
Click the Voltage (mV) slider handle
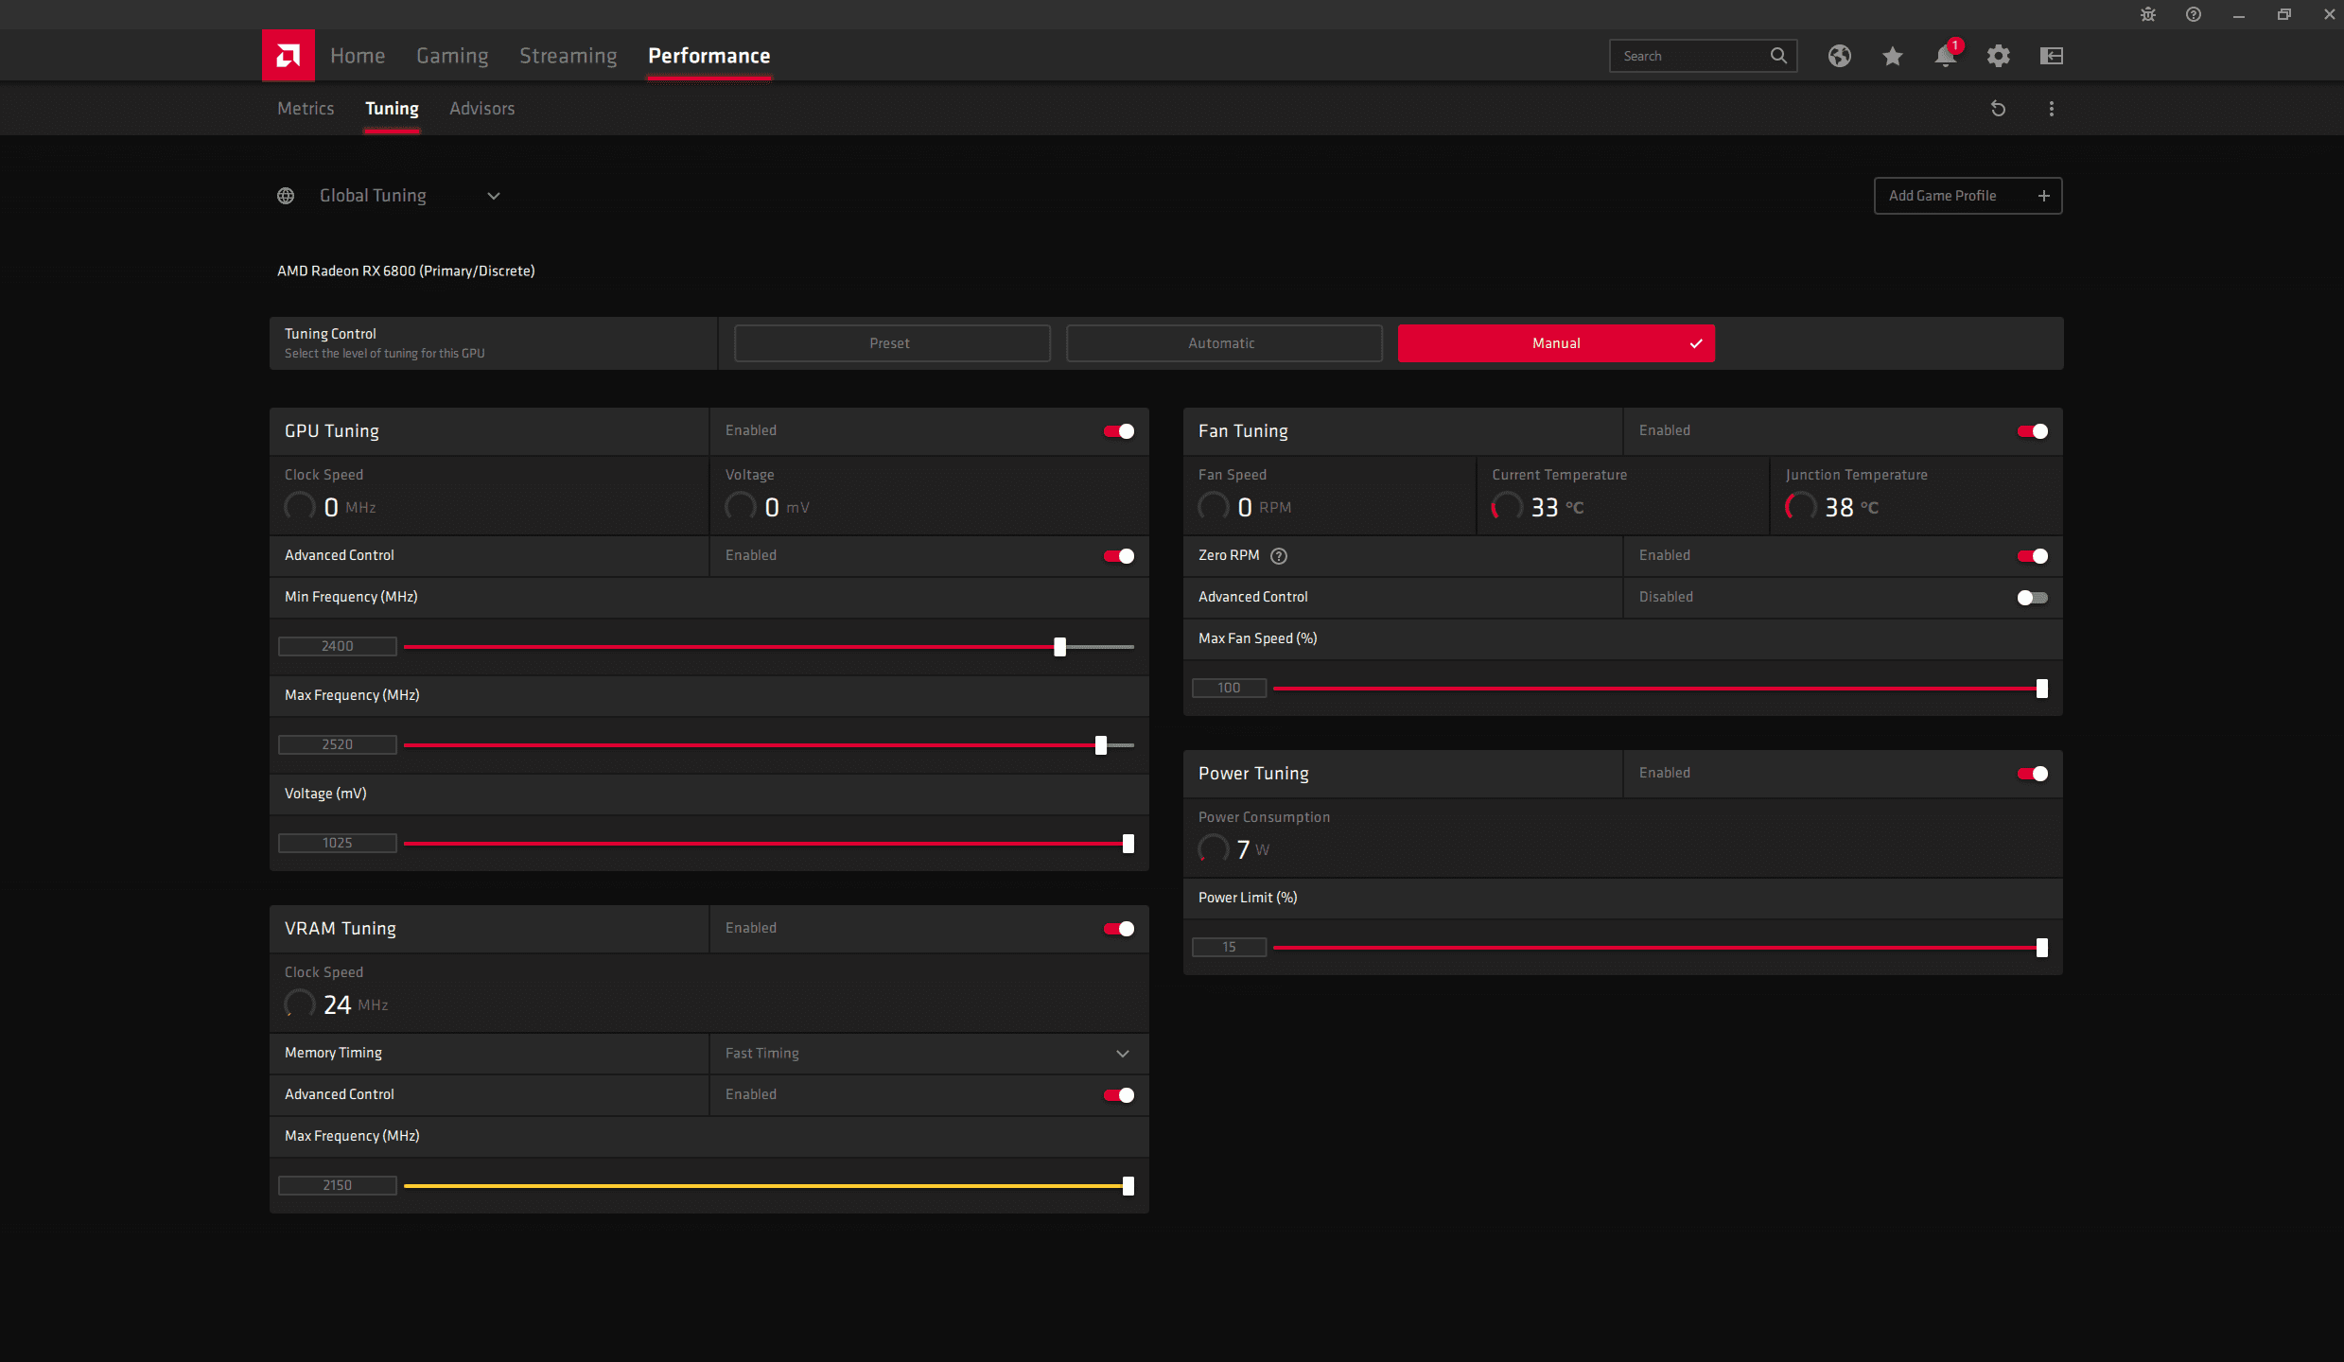(x=1128, y=844)
